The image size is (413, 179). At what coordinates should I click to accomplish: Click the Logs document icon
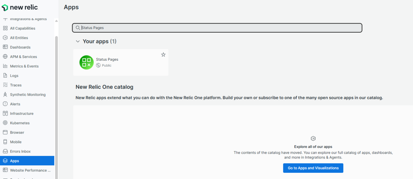coord(5,76)
